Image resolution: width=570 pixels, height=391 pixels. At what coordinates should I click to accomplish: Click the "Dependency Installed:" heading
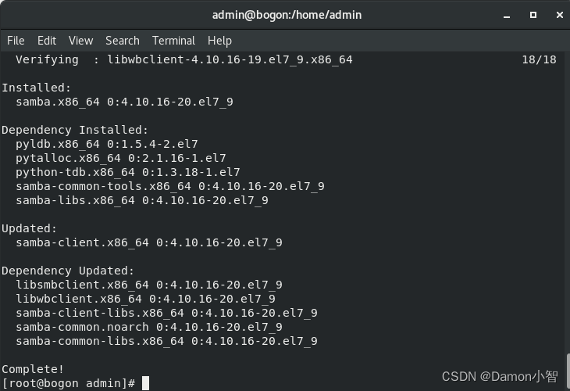75,130
